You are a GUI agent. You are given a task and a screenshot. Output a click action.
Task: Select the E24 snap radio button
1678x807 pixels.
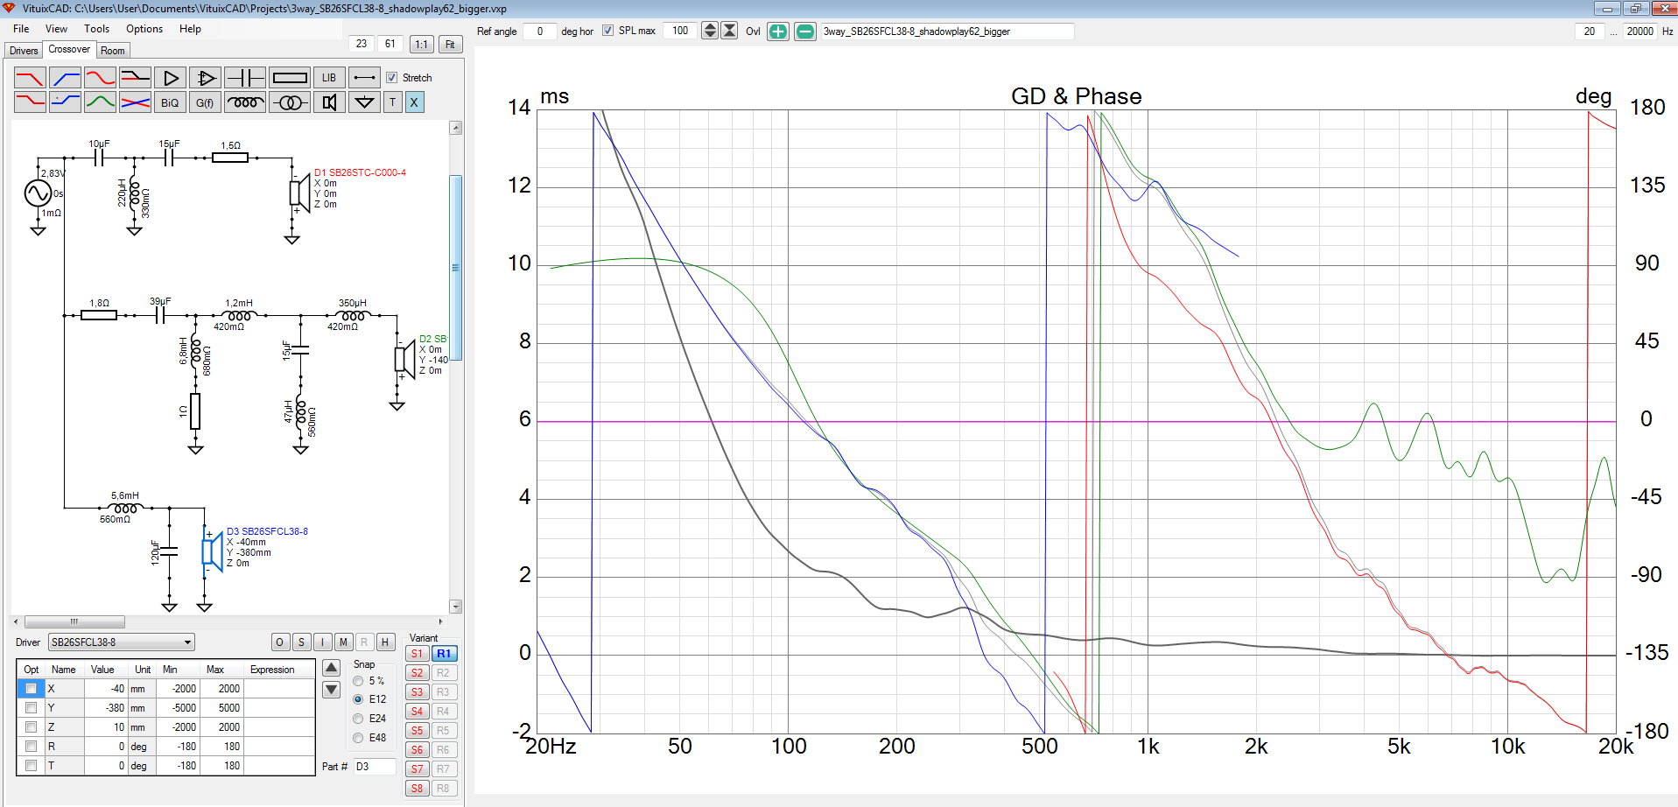click(358, 719)
